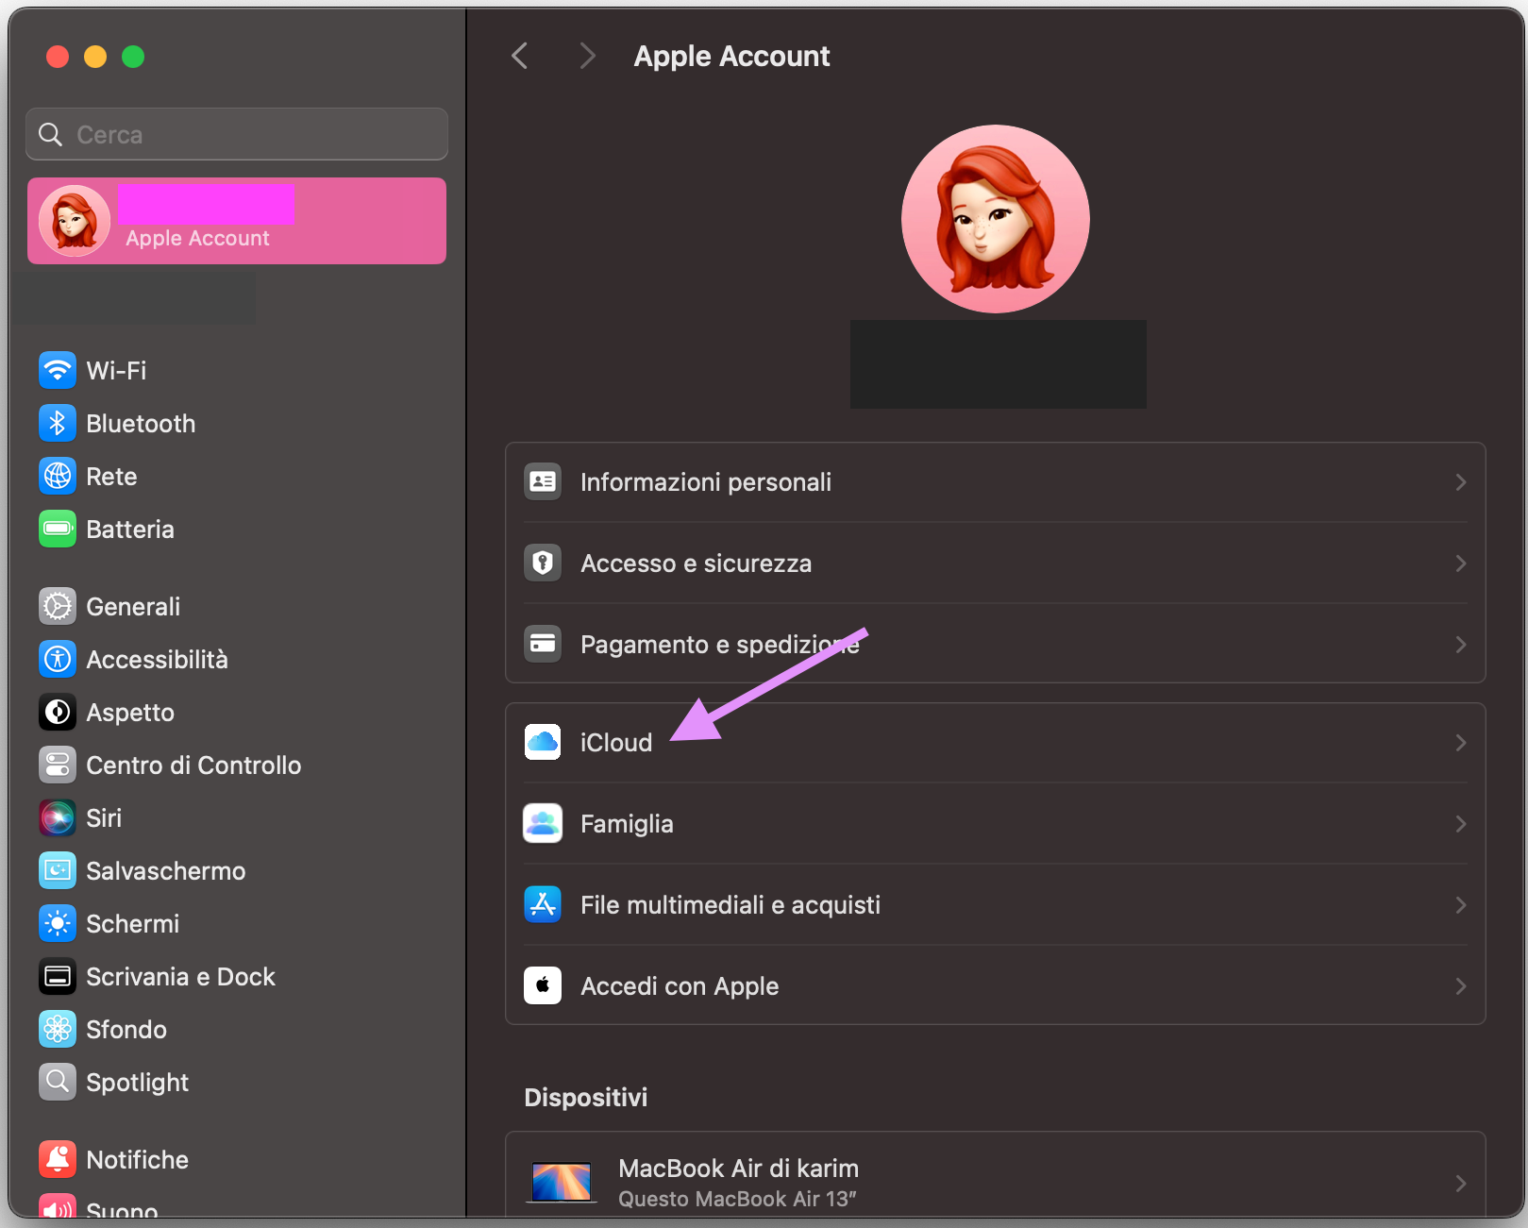The height and width of the screenshot is (1228, 1528).
Task: Click the Notifiche bell icon
Action: pyautogui.click(x=58, y=1158)
